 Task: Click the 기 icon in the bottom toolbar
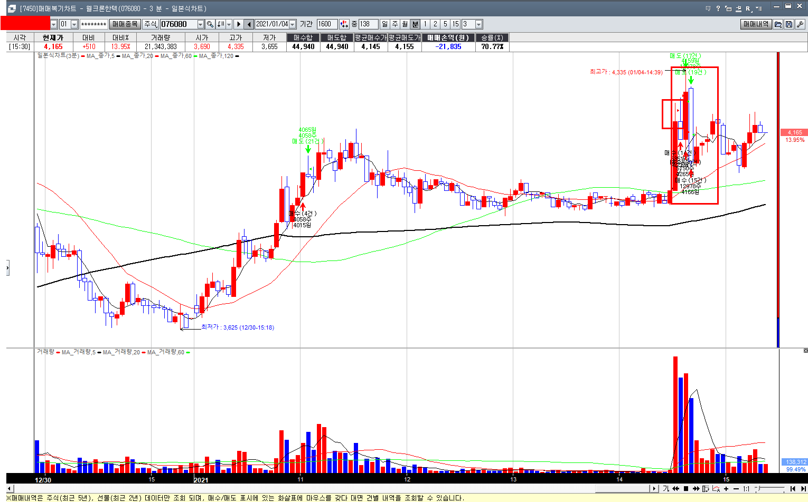coord(666,489)
